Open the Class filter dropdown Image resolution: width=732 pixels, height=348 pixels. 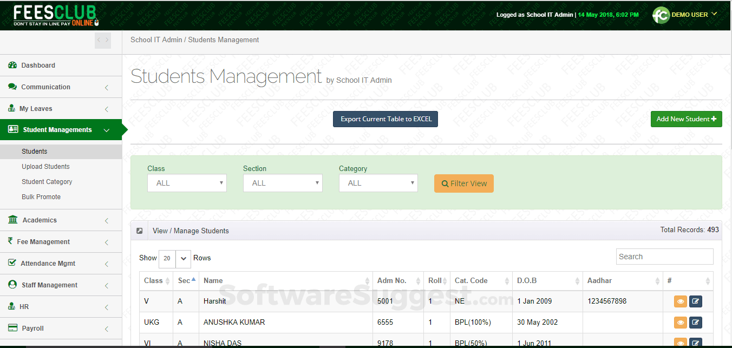pos(187,183)
